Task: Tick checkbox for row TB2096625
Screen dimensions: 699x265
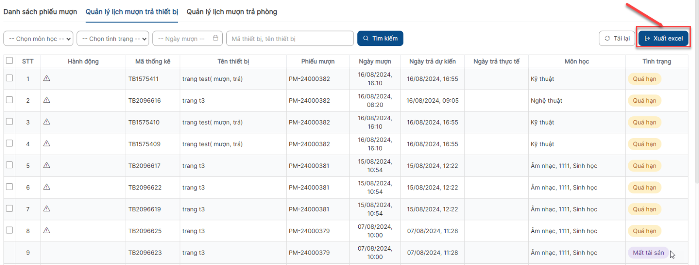Action: tap(9, 230)
